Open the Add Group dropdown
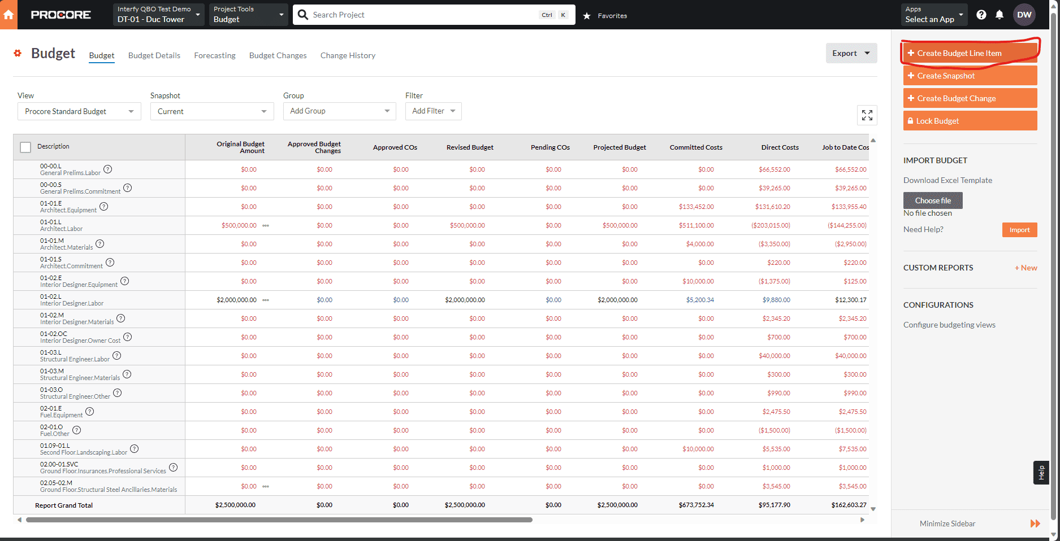Image resolution: width=1060 pixels, height=541 pixels. tap(339, 111)
